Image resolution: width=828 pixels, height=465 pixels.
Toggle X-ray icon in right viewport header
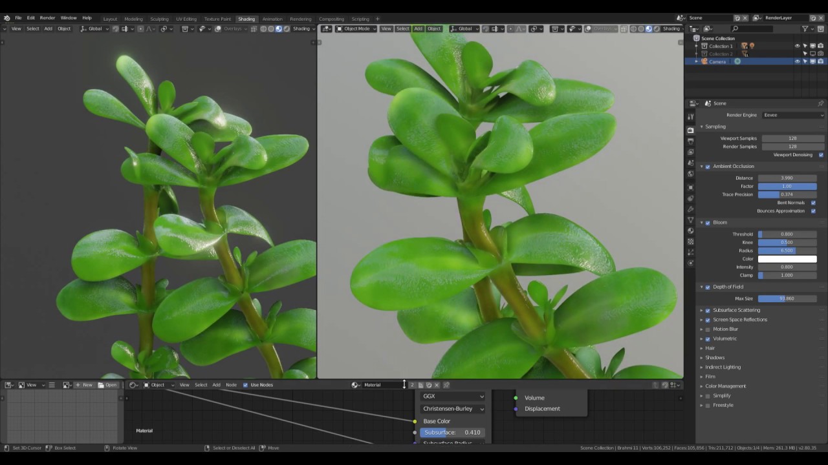coord(624,28)
